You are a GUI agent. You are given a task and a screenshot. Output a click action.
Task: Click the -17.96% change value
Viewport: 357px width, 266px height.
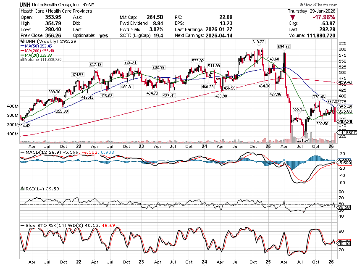point(324,17)
